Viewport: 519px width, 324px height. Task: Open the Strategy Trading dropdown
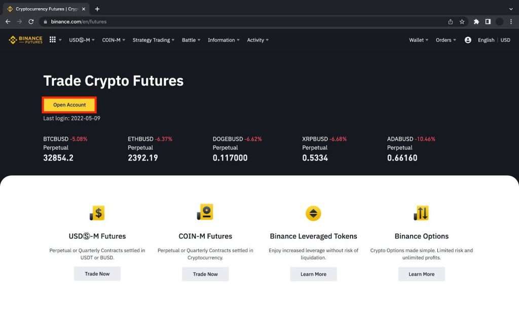153,40
